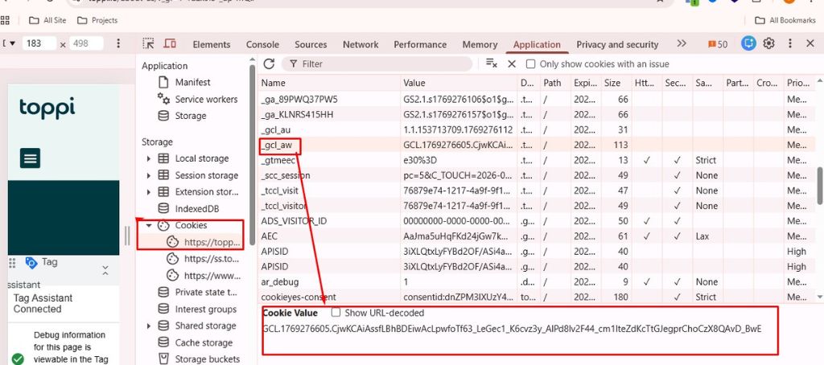Switch to the Network tab
824x365 pixels.
click(360, 44)
